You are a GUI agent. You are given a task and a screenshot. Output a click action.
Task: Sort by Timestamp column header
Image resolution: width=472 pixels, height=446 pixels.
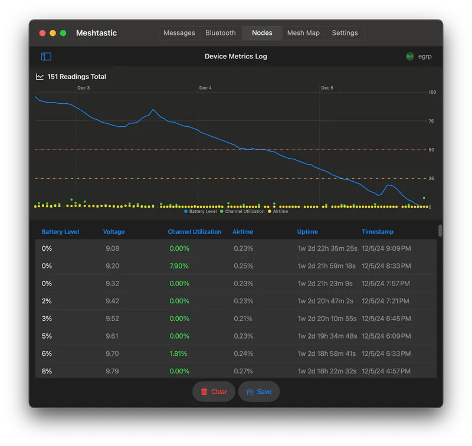[378, 232]
